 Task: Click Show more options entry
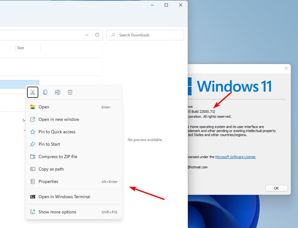pyautogui.click(x=74, y=212)
